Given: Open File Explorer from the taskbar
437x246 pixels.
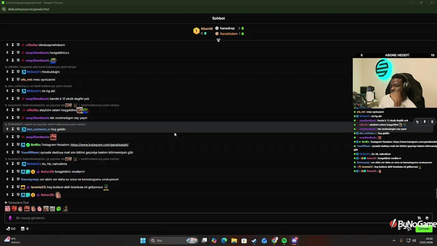Looking at the screenshot, I should (x=234, y=241).
